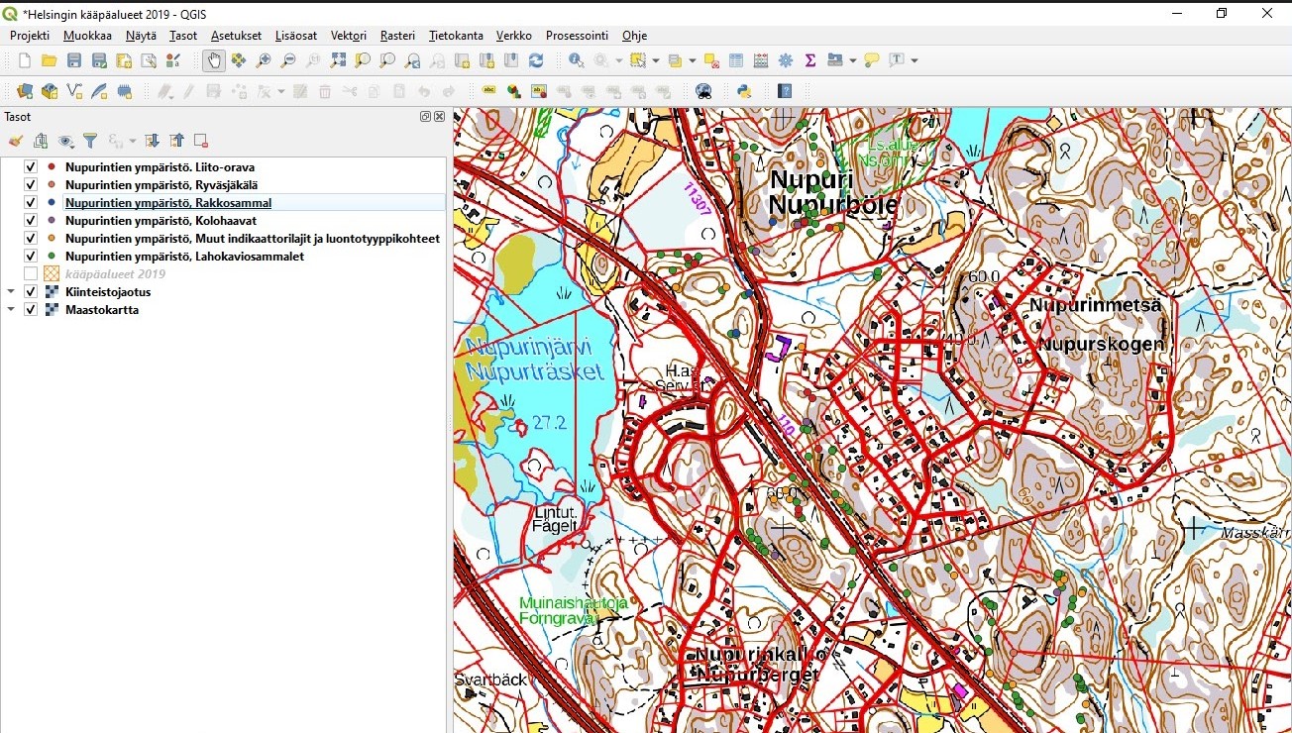Uncheck Muut indikaattorilajit layer visibility
This screenshot has width=1292, height=733.
coord(31,239)
